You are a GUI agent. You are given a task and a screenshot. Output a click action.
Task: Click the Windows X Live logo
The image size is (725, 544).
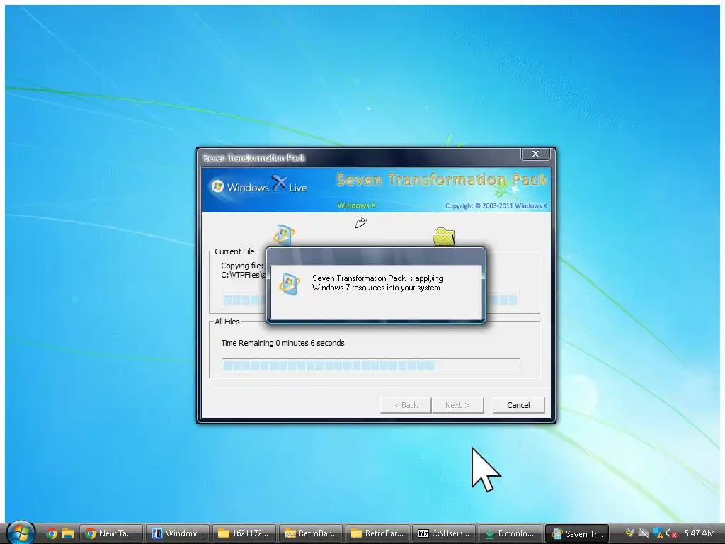(259, 186)
